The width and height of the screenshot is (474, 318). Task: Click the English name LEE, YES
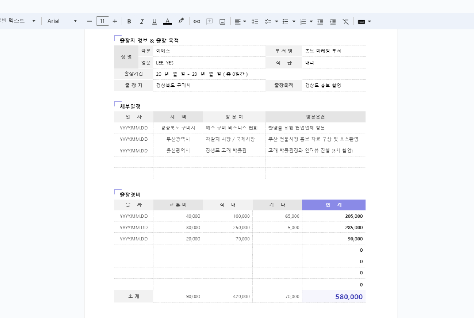tap(209, 62)
